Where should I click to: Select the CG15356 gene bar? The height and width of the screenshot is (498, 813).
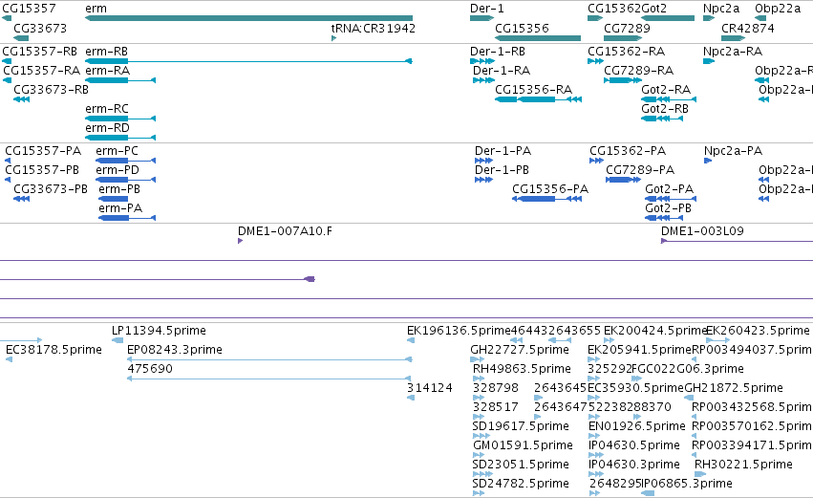538,38
